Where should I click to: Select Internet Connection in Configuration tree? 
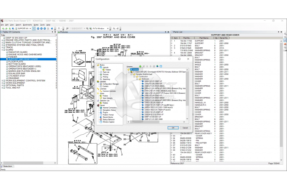pos(110,108)
